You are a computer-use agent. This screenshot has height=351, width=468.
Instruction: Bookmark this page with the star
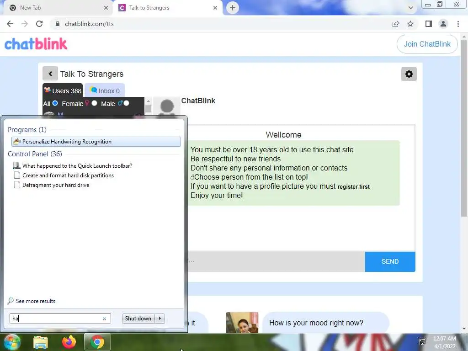pos(410,24)
